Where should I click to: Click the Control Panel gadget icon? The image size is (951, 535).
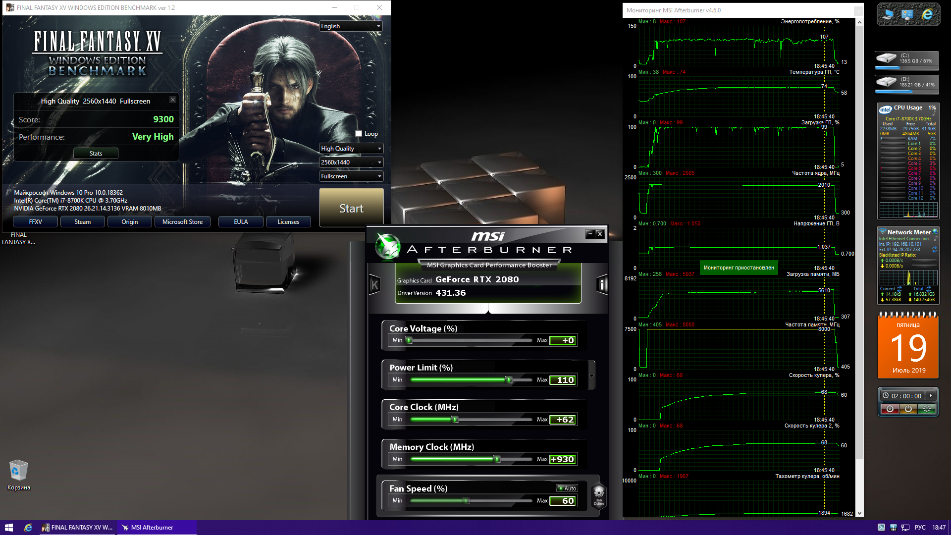pos(907,15)
